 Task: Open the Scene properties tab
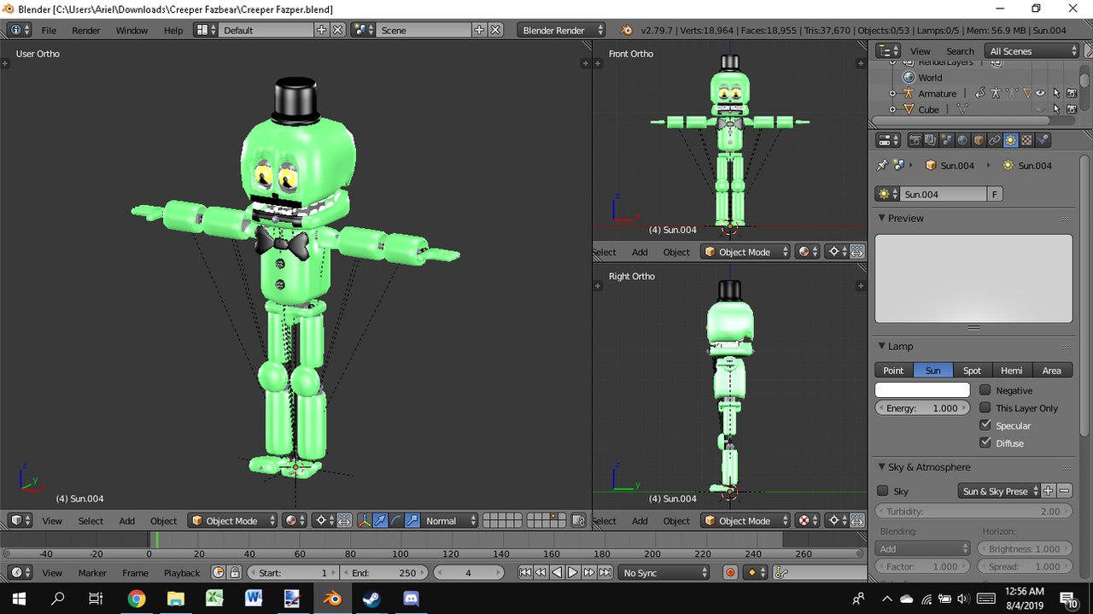coord(947,140)
